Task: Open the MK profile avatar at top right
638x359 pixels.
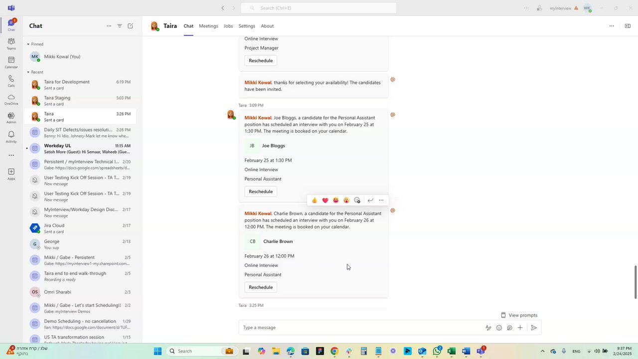Action: pos(587,8)
